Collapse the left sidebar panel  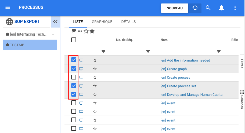click(x=55, y=22)
